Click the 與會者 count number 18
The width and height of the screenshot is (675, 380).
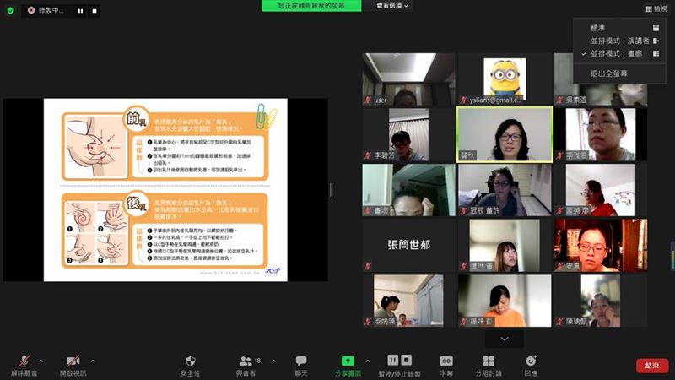(257, 361)
